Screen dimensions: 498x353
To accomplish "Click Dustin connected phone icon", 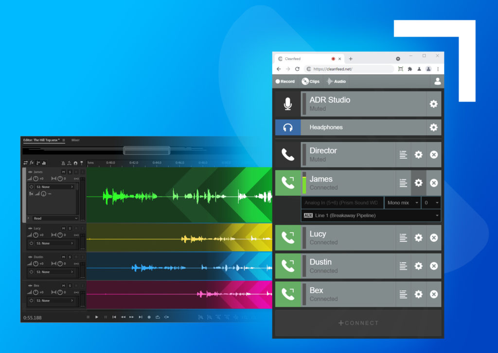I will pos(288,266).
